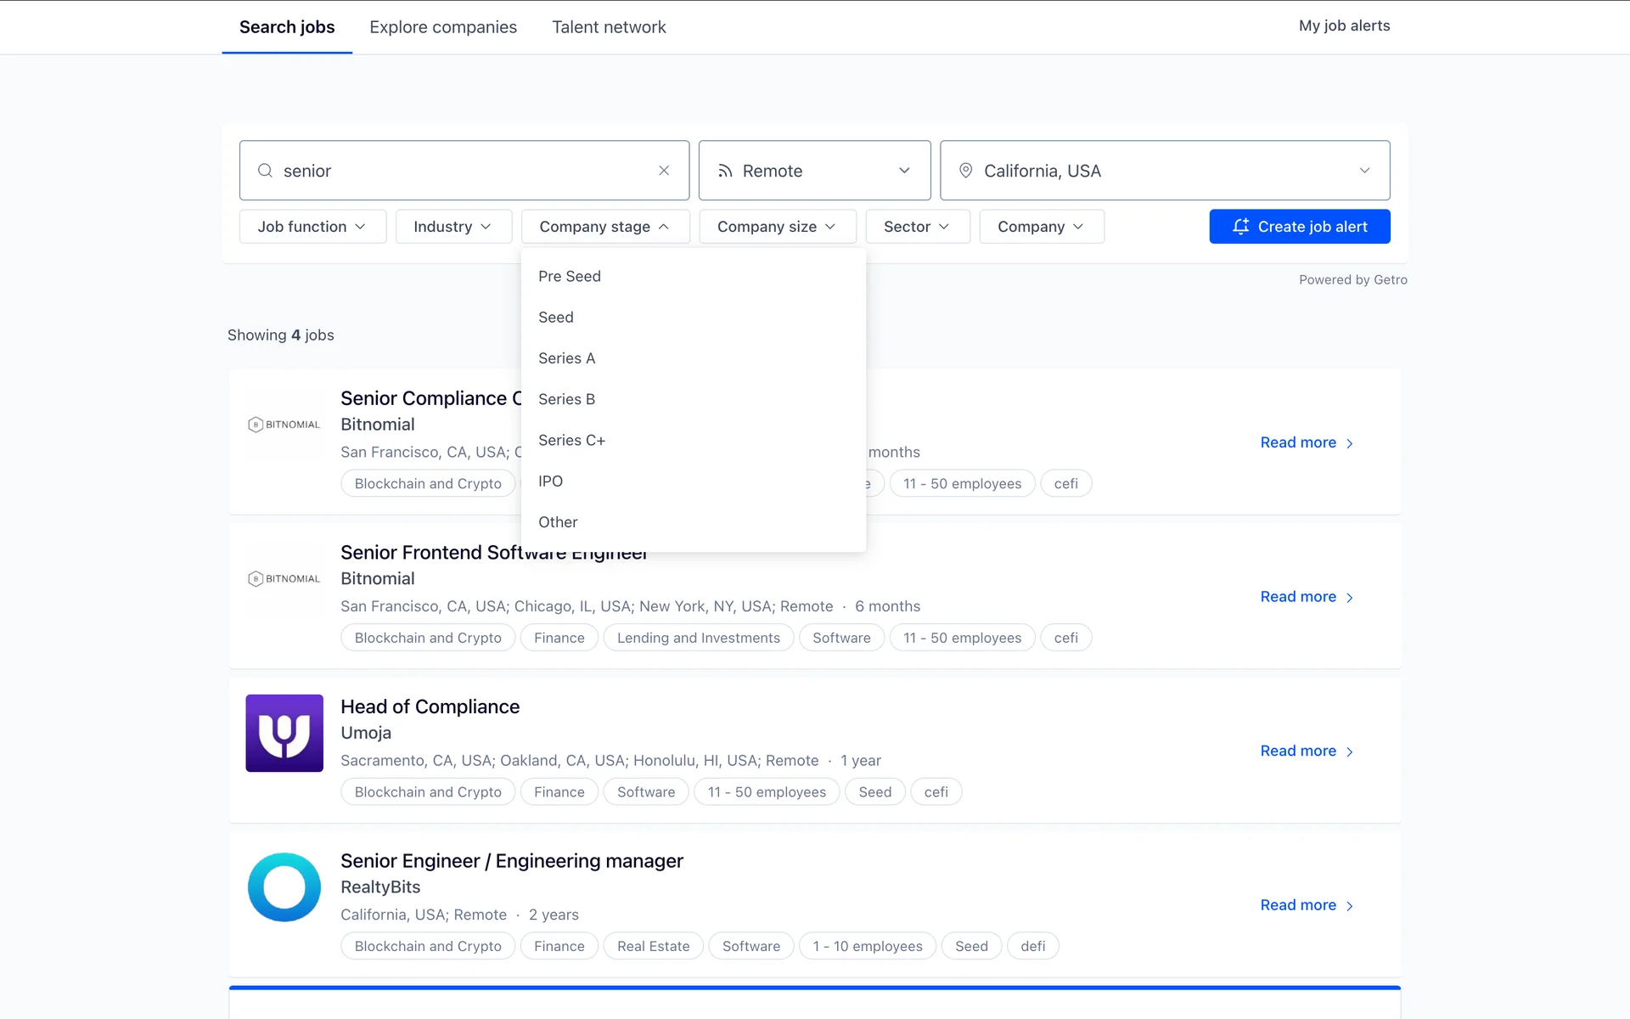Switch to Explore companies tab
Image resolution: width=1630 pixels, height=1019 pixels.
point(442,27)
